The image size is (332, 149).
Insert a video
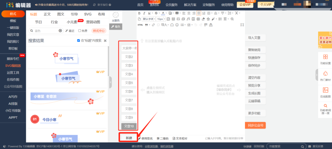[193, 19]
